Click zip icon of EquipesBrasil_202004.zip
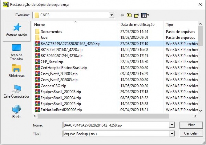 (37, 98)
